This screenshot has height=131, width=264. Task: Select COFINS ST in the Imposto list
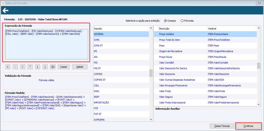[x=121, y=80]
